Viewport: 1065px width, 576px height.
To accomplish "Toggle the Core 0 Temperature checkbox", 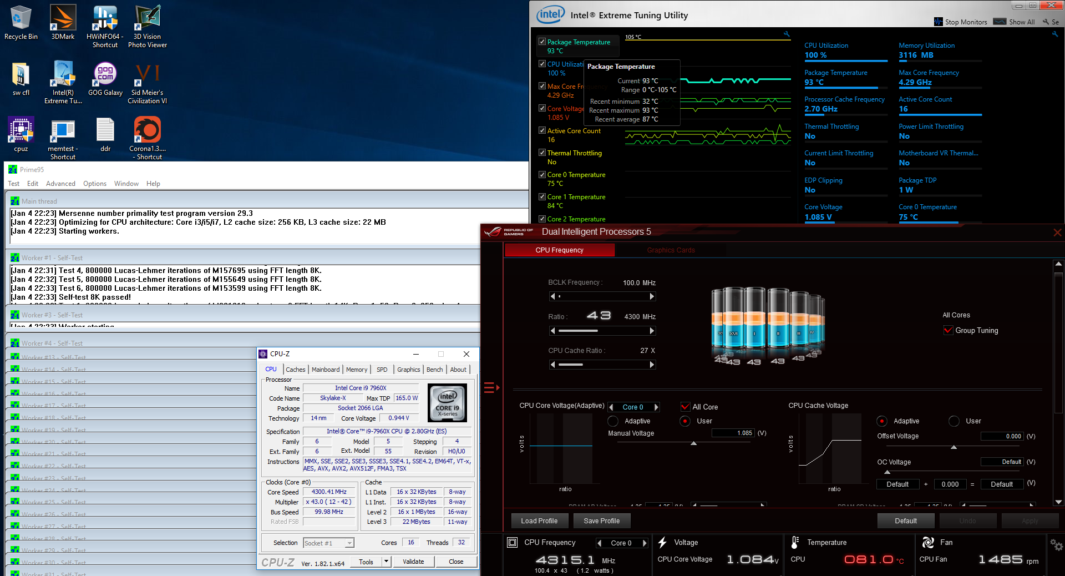I will pos(542,174).
